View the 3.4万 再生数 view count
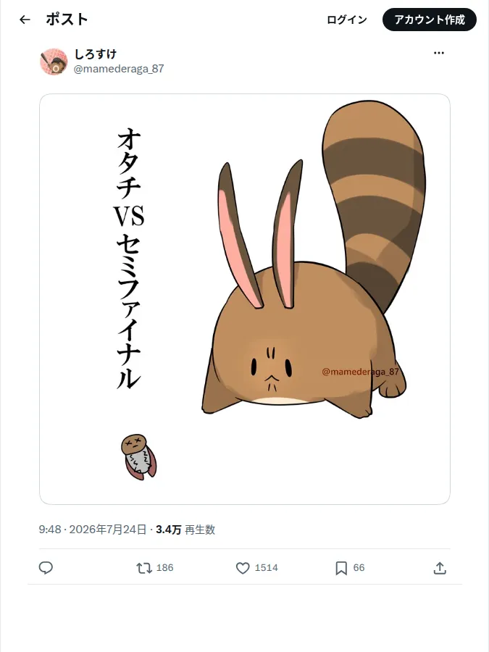This screenshot has height=652, width=489. coord(185,530)
